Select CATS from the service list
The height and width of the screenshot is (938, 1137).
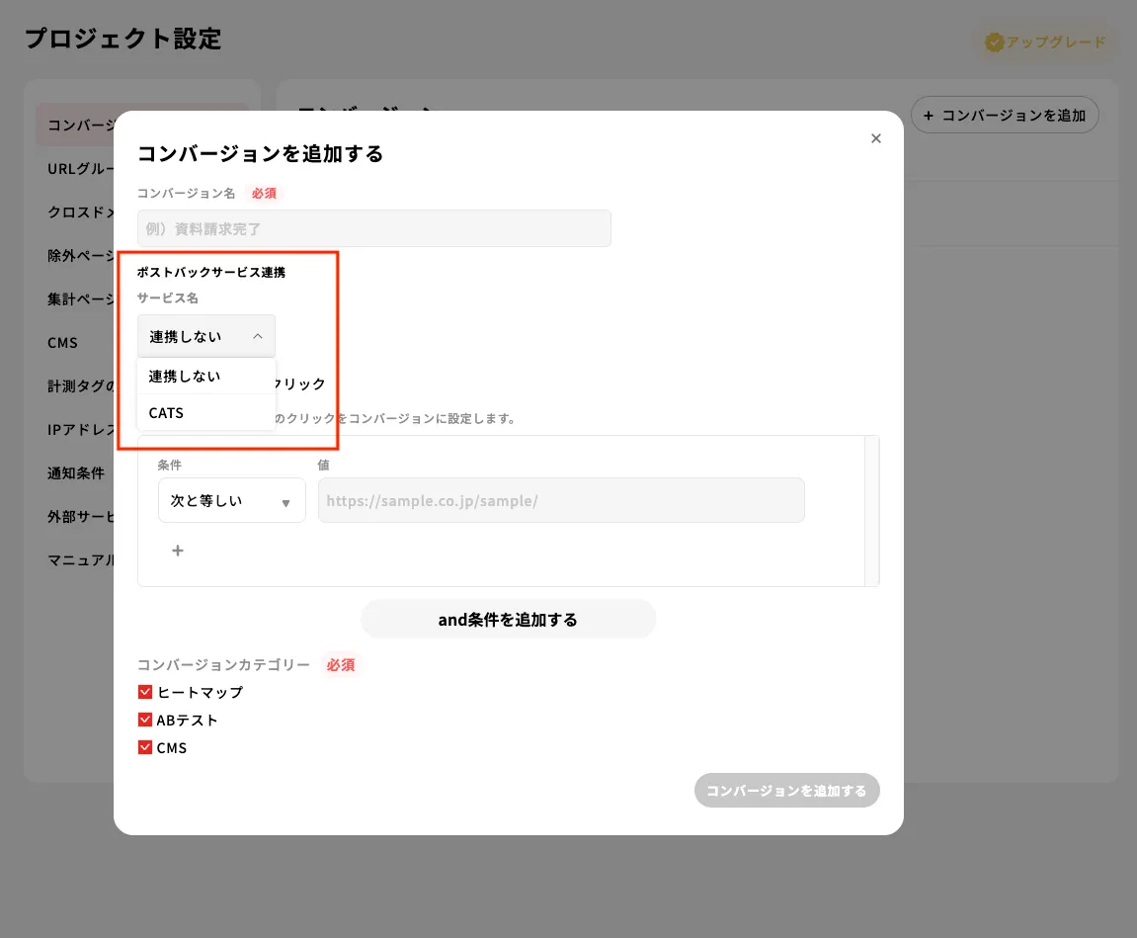(x=205, y=413)
